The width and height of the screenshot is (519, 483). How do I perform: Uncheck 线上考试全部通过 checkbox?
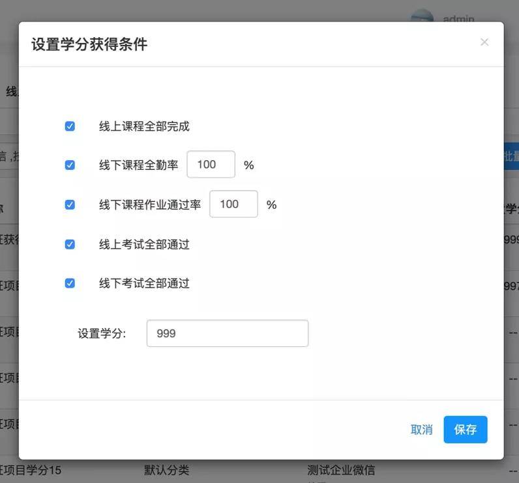point(70,244)
